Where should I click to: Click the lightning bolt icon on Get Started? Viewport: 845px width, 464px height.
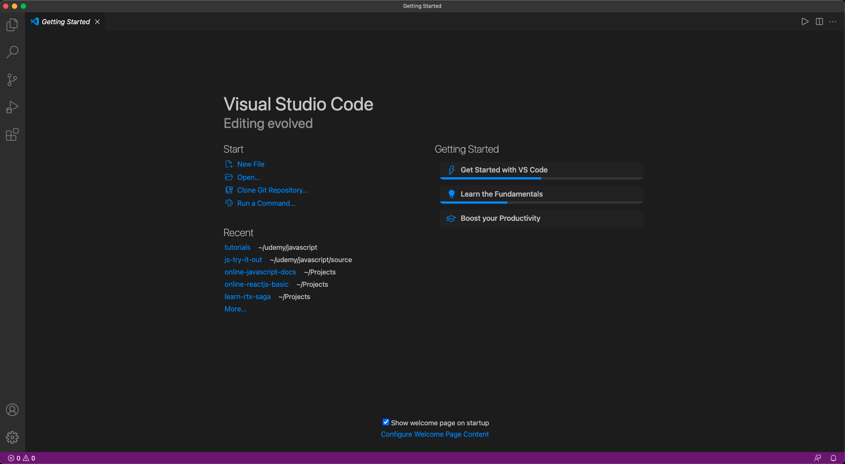coord(451,170)
